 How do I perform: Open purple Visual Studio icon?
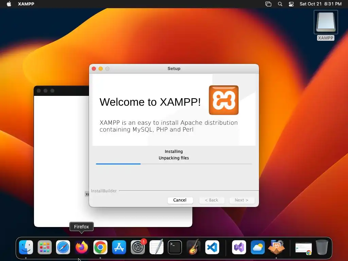(x=239, y=247)
